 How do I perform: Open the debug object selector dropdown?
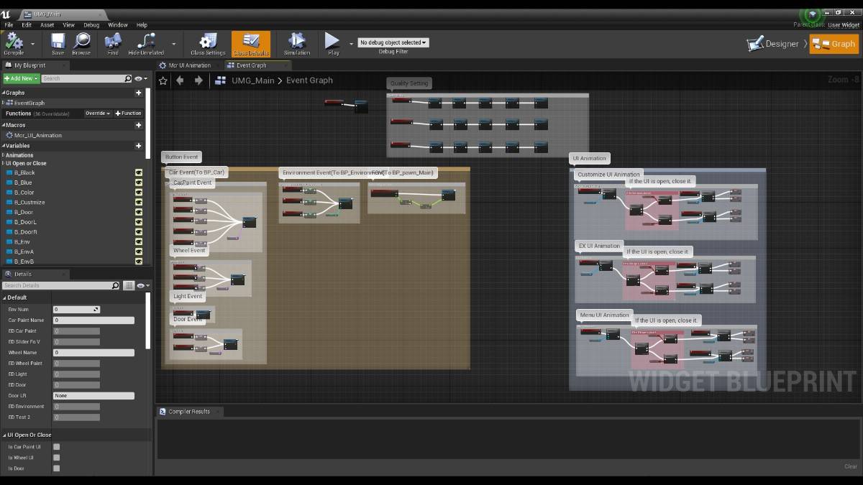pos(393,42)
